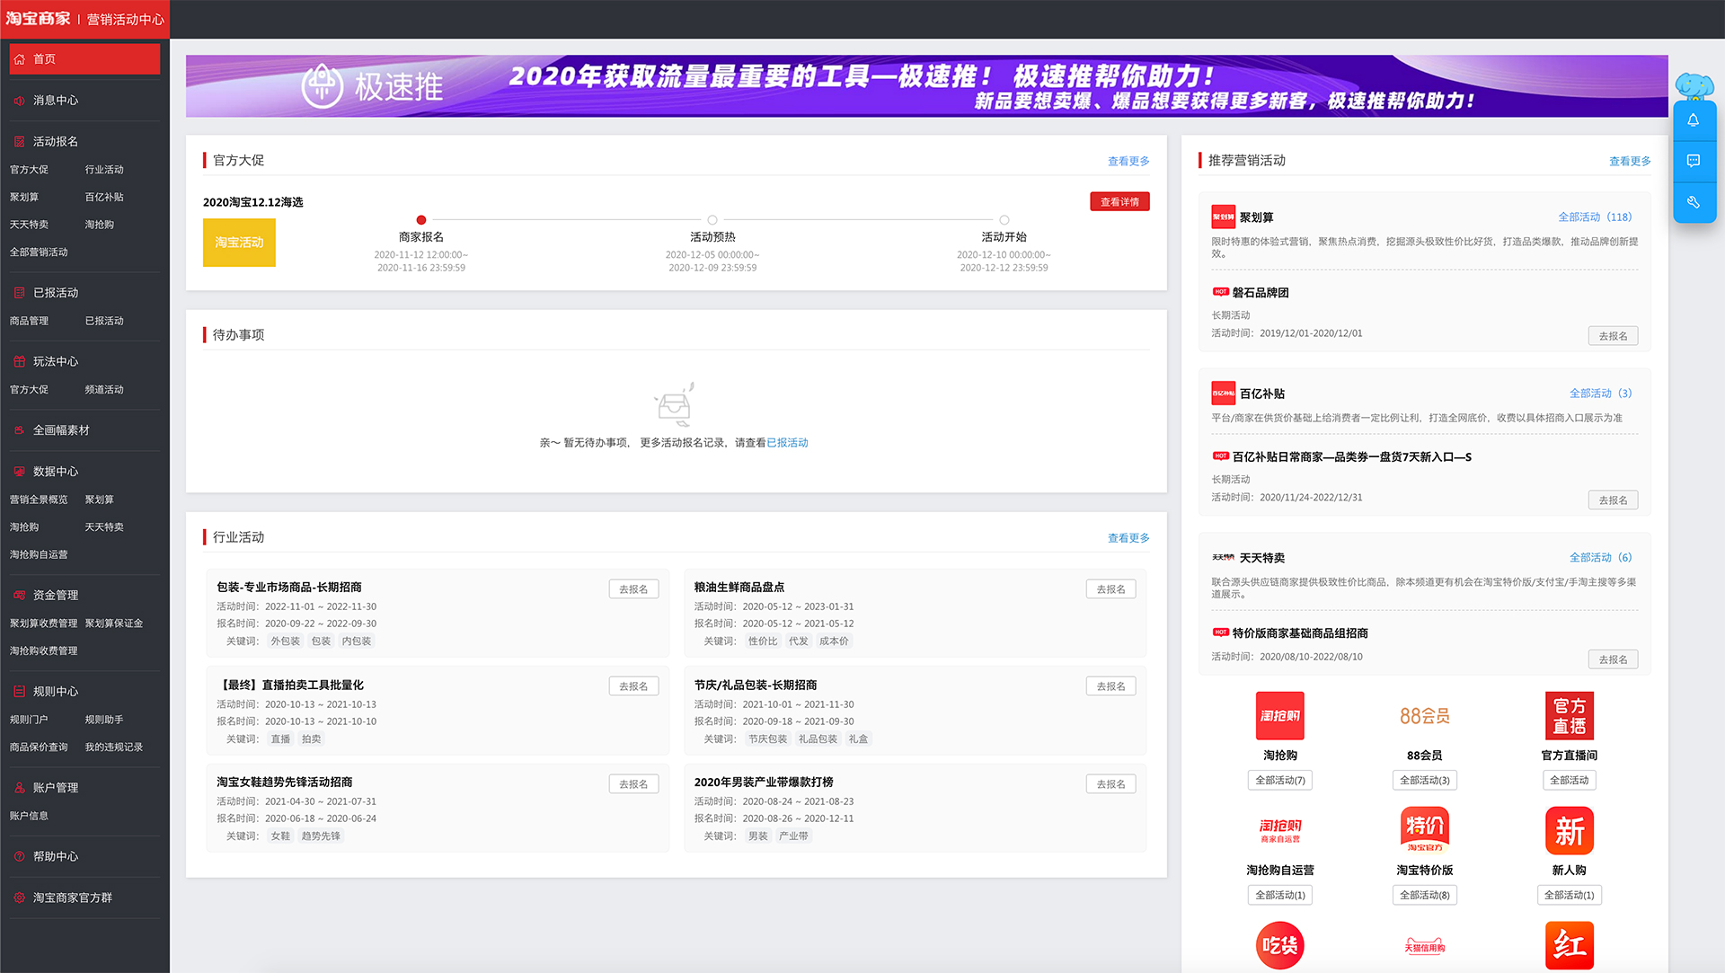This screenshot has height=973, width=1725.
Task: Click the 淘抢购自运营 logo
Action: click(1280, 831)
